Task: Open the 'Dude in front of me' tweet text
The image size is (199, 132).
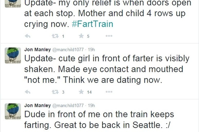Action: (99, 120)
